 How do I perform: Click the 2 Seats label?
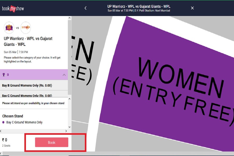coord(6,146)
